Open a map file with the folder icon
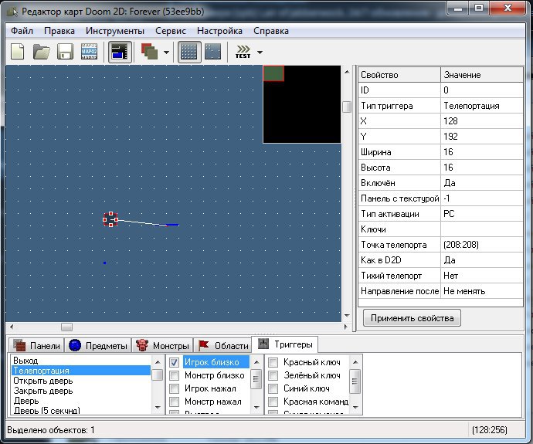Image resolution: width=533 pixels, height=444 pixels. point(42,52)
